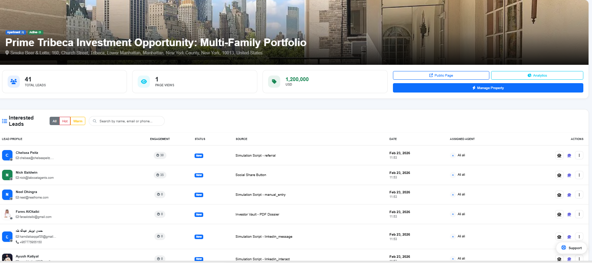The image size is (592, 263).
Task: Click the page views eye icon card
Action: click(144, 82)
